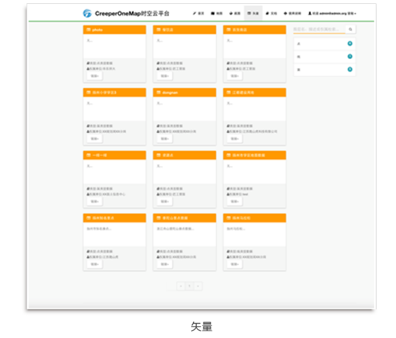
Task: Go to the previous page in pagination
Action: tap(181, 285)
